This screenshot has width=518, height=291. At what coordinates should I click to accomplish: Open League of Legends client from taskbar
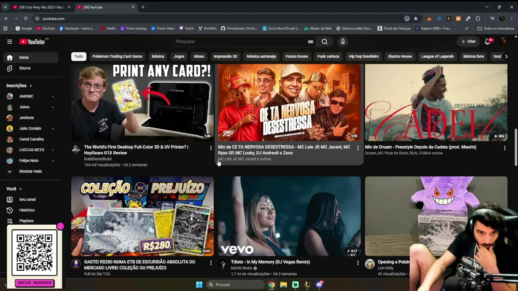[307, 285]
